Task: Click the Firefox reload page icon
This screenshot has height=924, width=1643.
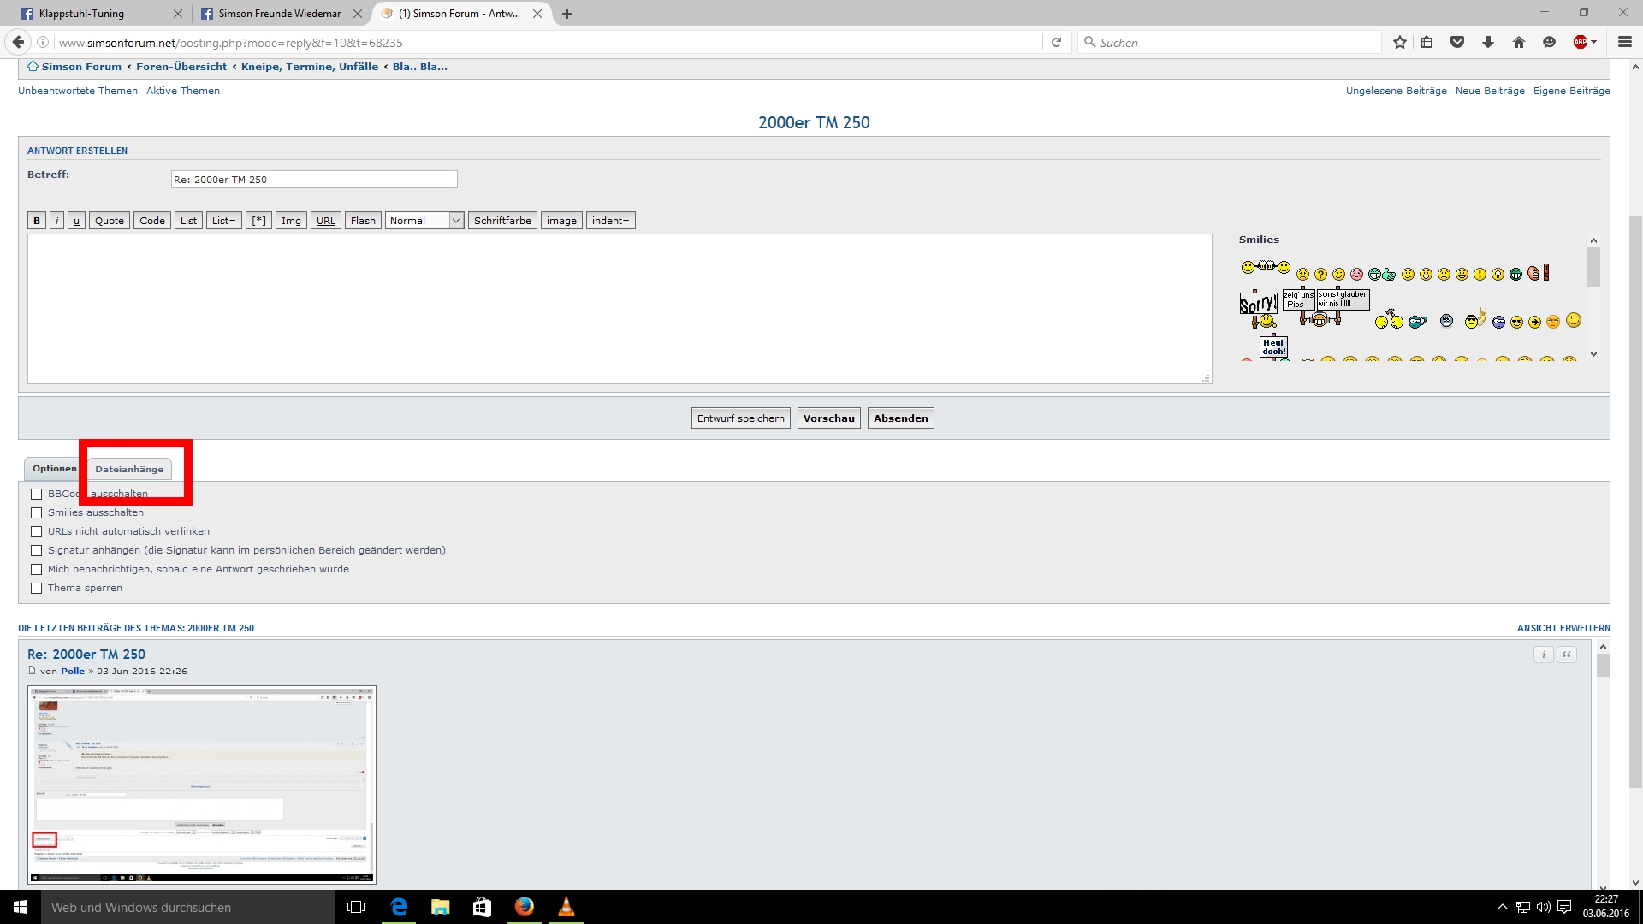Action: click(x=1056, y=42)
